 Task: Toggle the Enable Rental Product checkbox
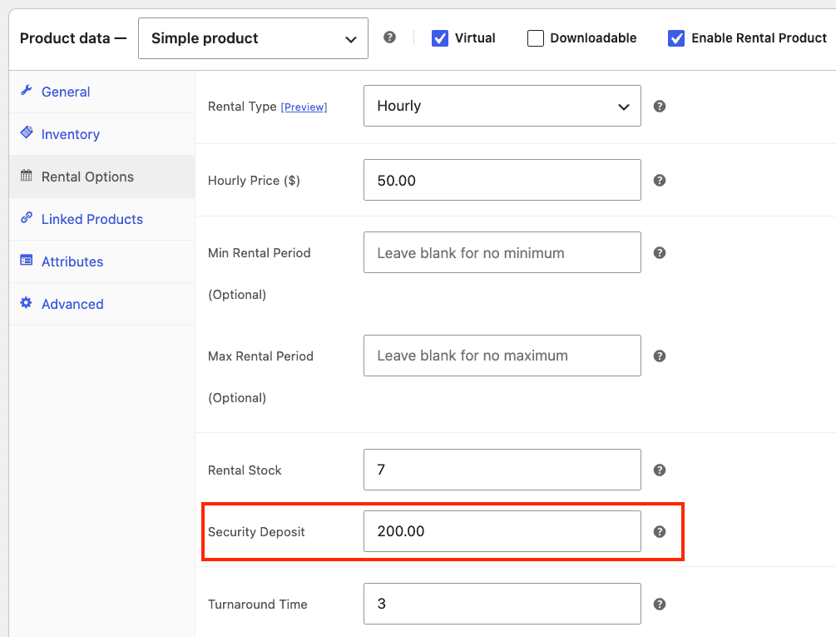point(676,38)
